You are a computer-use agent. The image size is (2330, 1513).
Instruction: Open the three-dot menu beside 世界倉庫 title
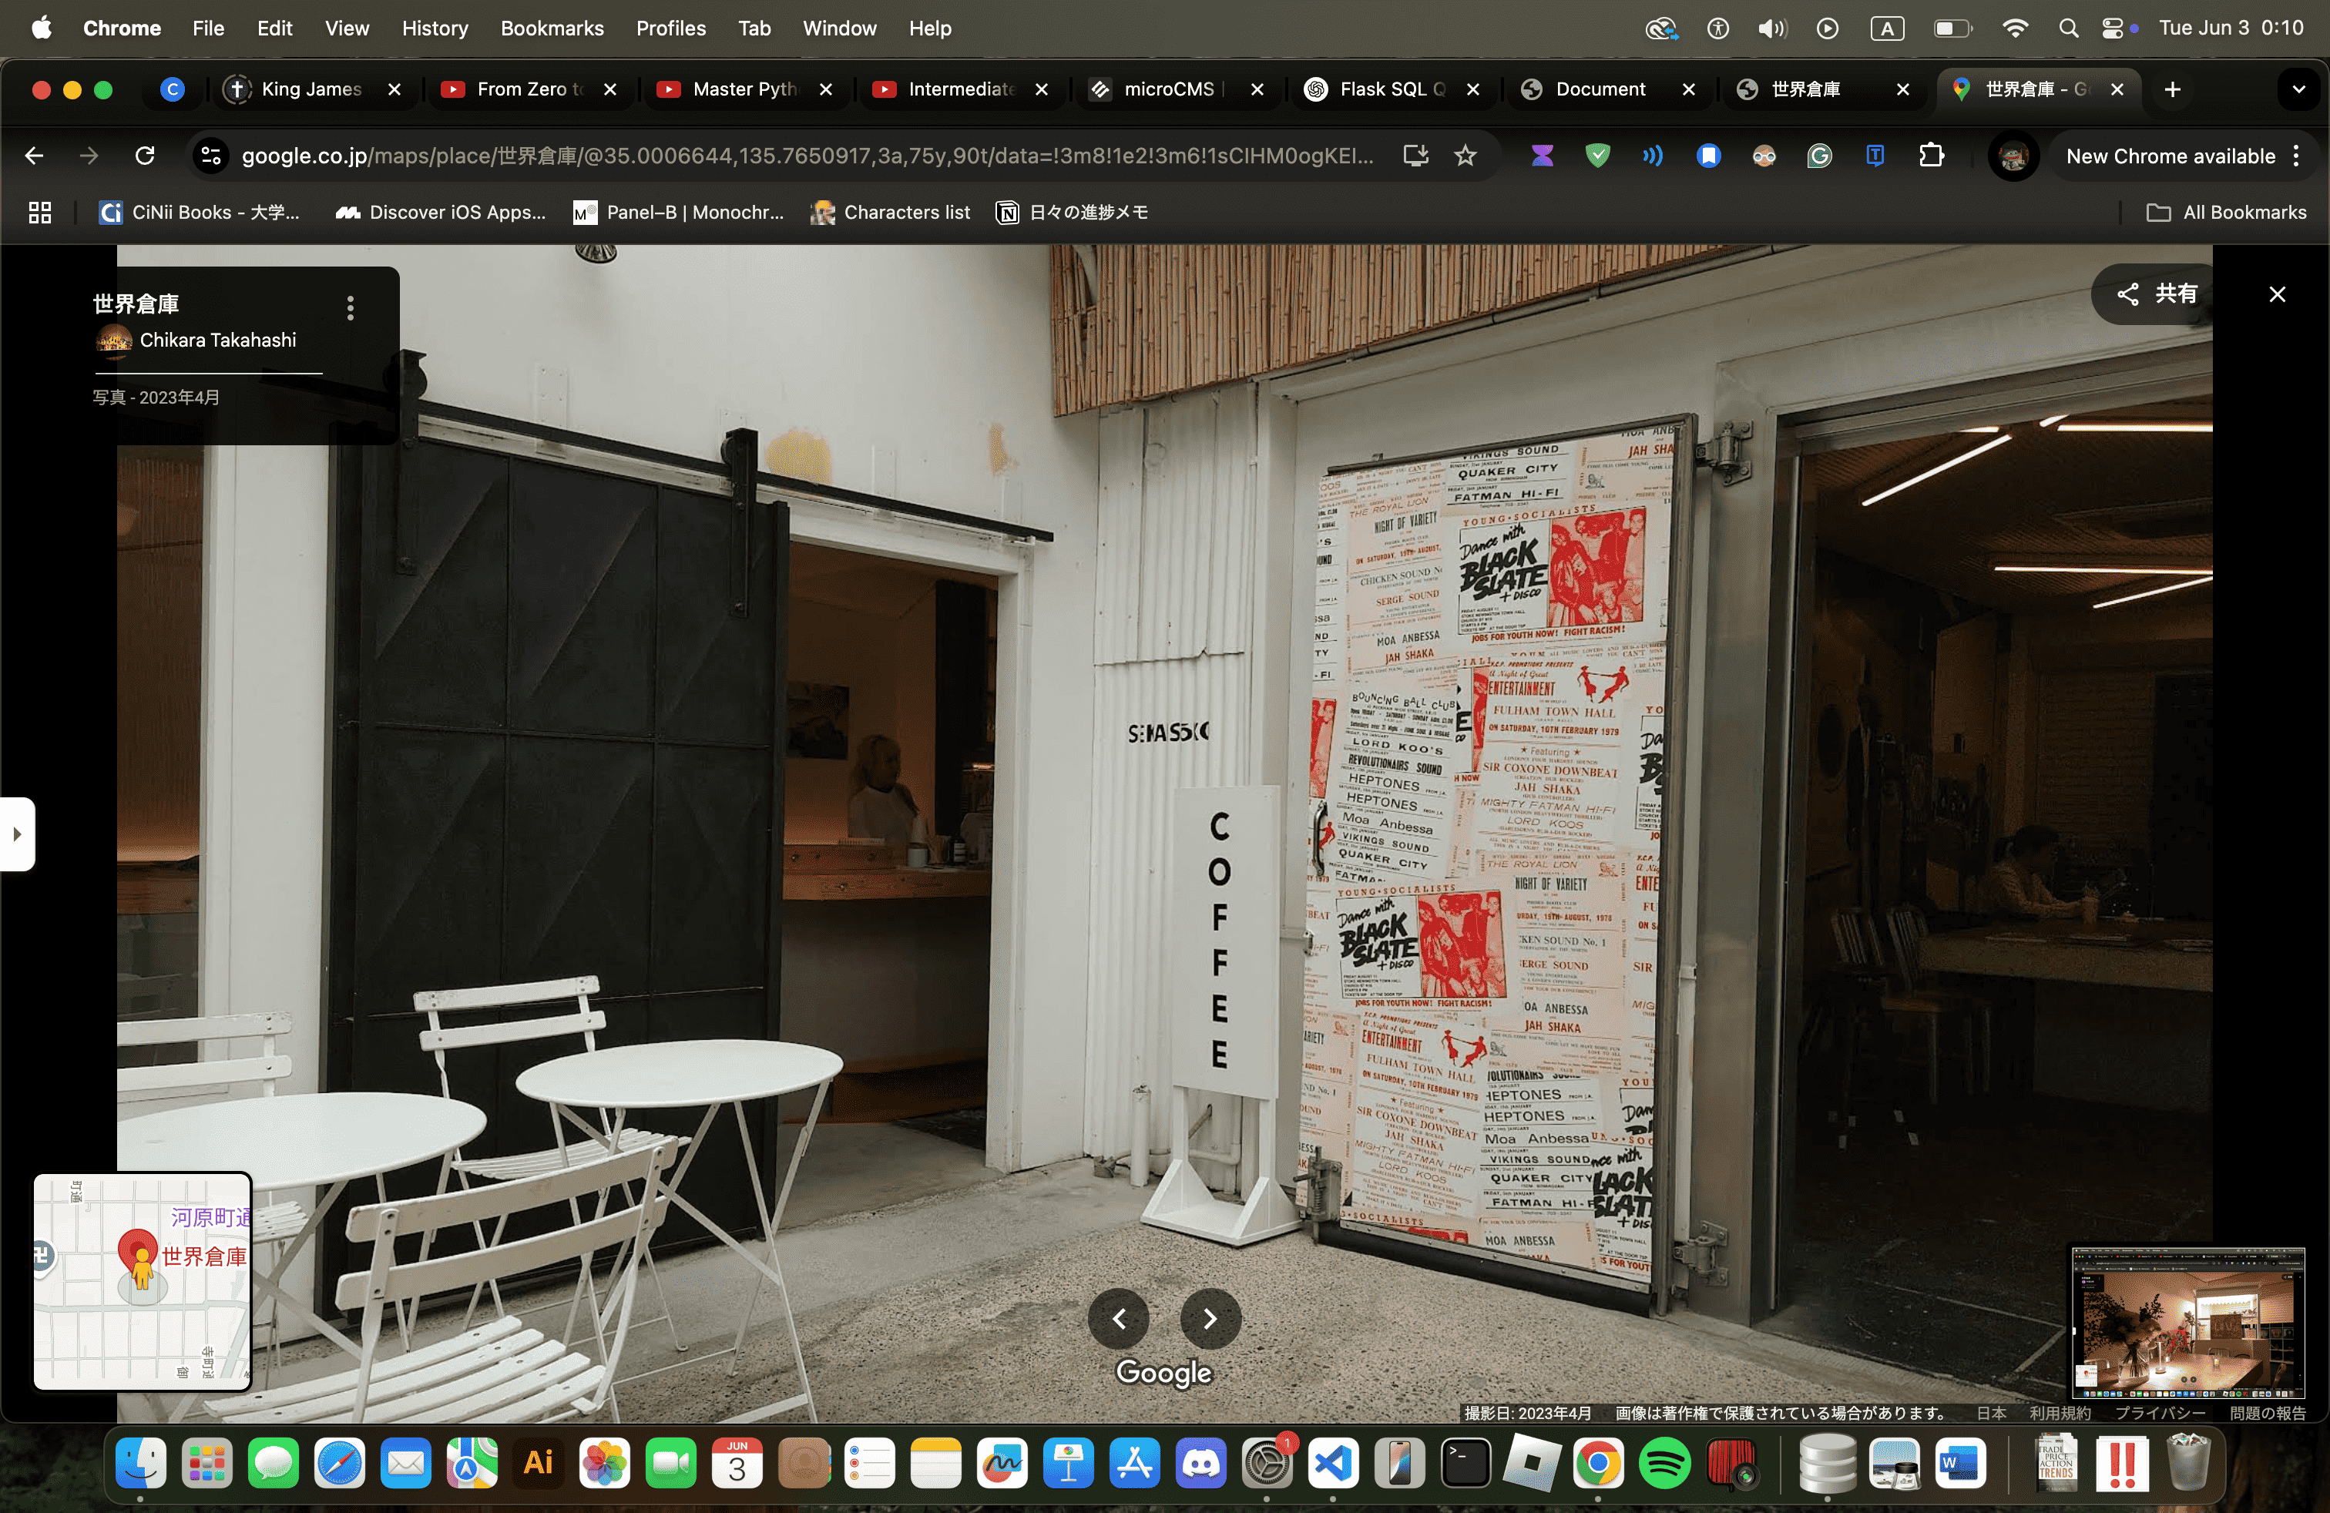351,308
